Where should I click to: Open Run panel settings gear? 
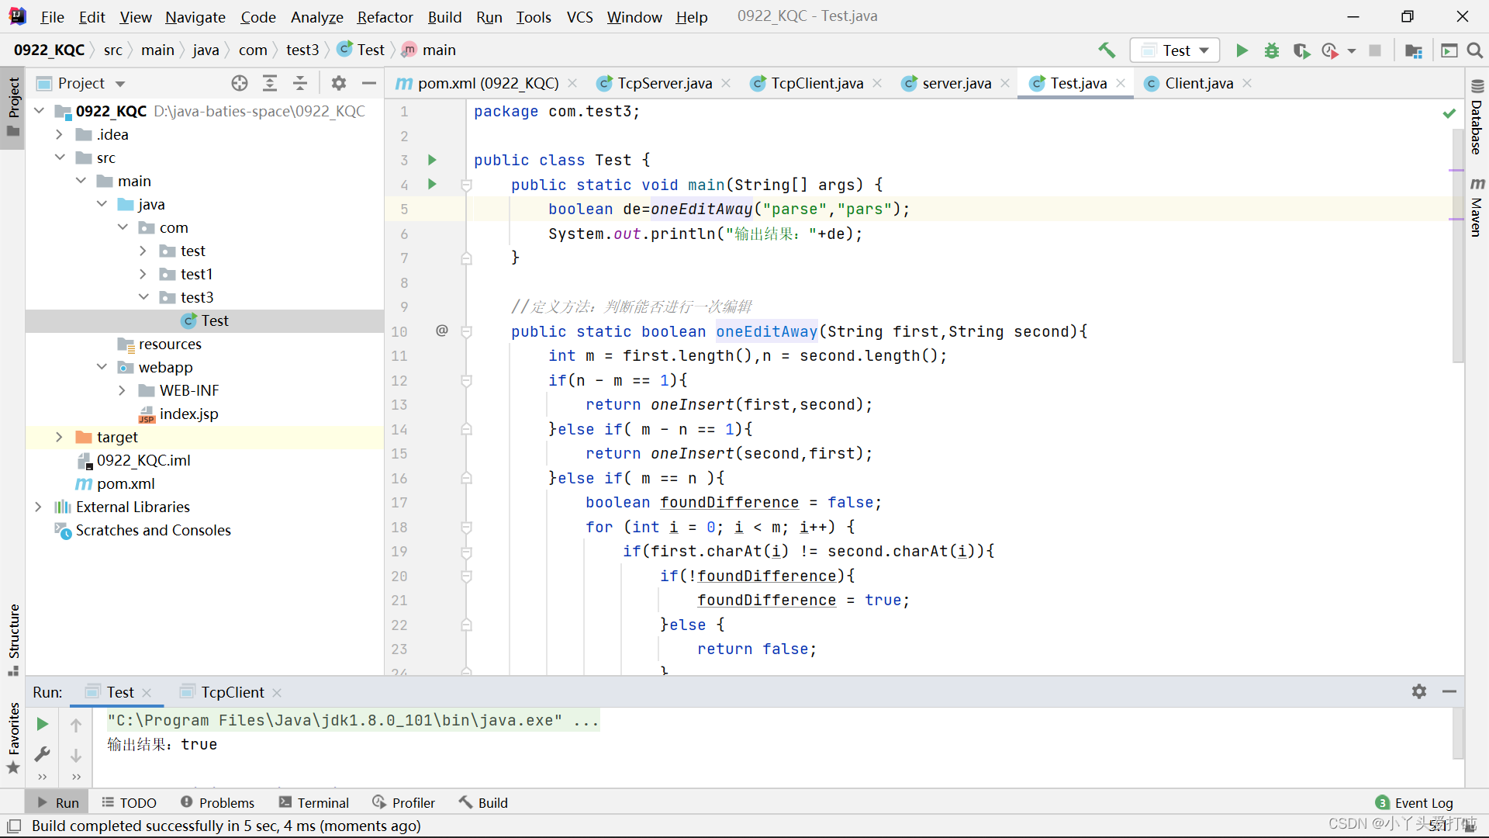pos(1419,691)
